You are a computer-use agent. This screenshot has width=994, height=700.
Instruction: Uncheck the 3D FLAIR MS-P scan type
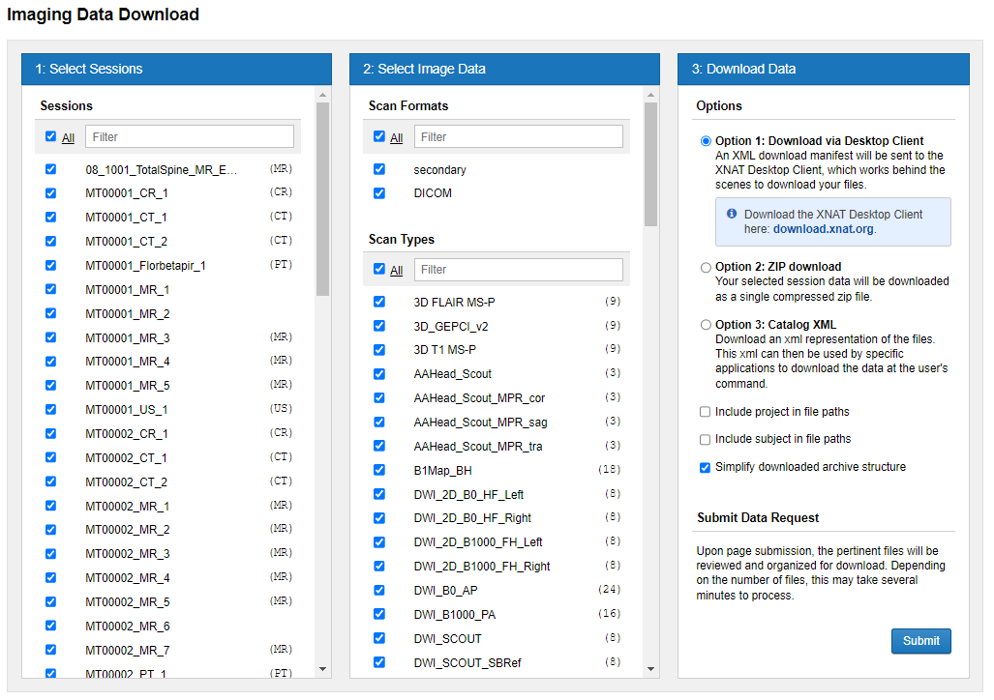pos(378,302)
